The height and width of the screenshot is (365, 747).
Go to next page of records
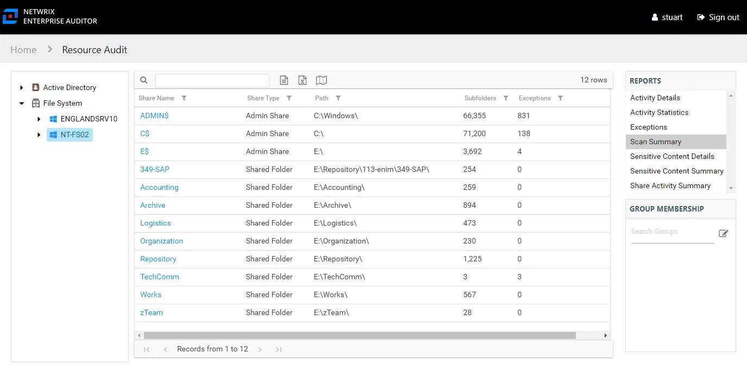pyautogui.click(x=260, y=349)
